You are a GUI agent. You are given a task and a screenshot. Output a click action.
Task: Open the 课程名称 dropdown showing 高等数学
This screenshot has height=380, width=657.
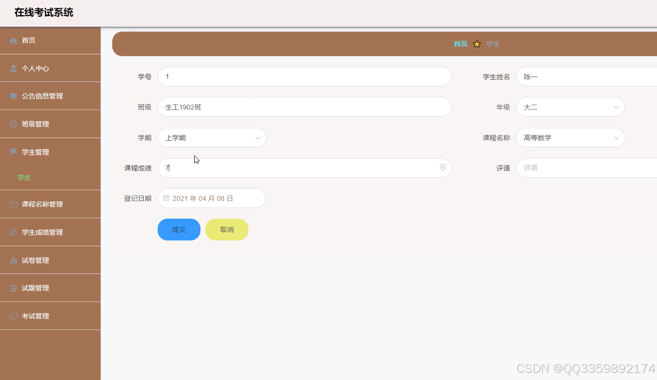coord(570,137)
